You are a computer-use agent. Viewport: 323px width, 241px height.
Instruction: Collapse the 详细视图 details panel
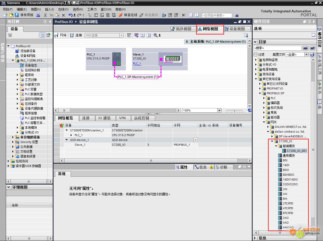[x=8, y=187]
